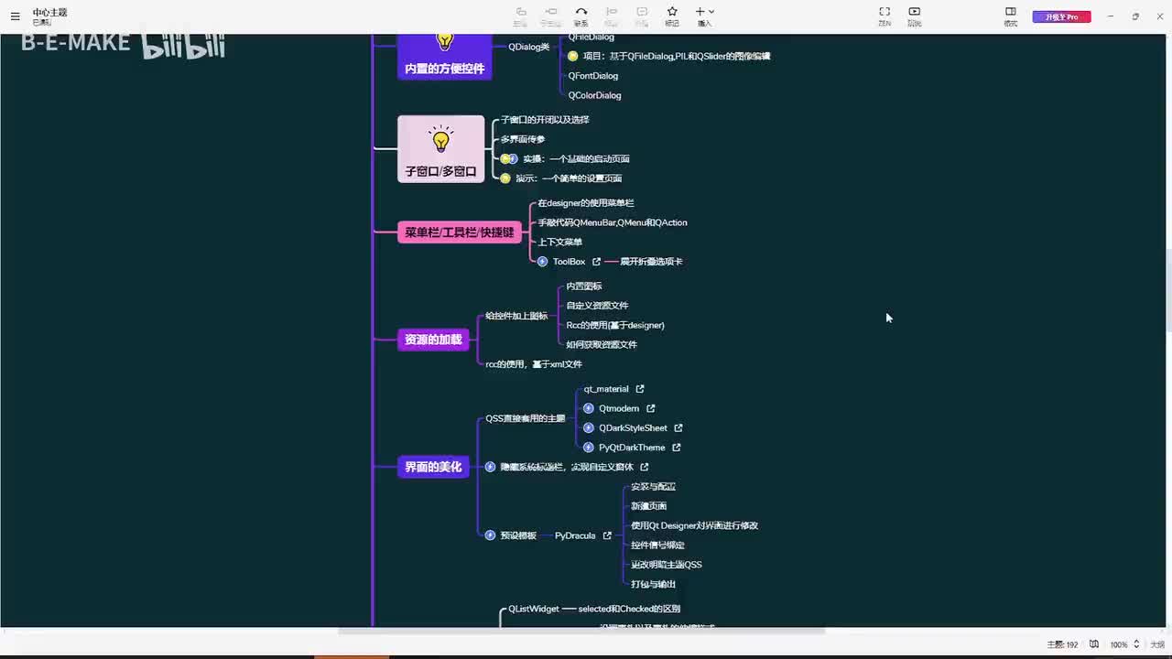Click the lightning marker beside QDarkStyleSheet
The image size is (1172, 659).
(589, 428)
